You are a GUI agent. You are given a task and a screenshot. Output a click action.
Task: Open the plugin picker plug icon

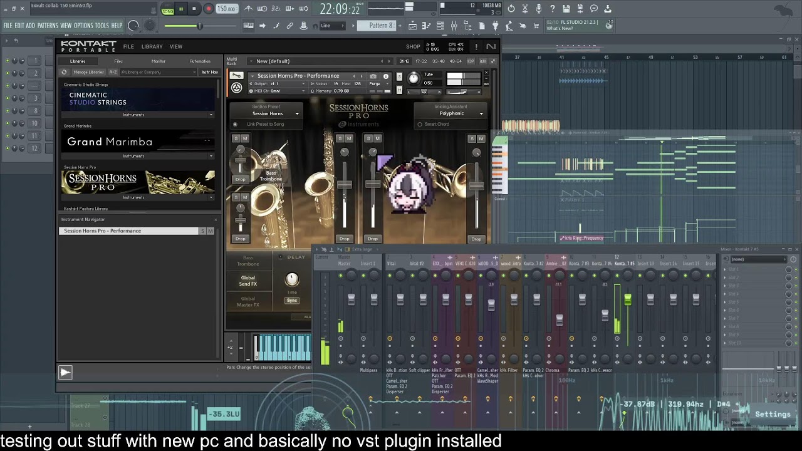(x=496, y=26)
